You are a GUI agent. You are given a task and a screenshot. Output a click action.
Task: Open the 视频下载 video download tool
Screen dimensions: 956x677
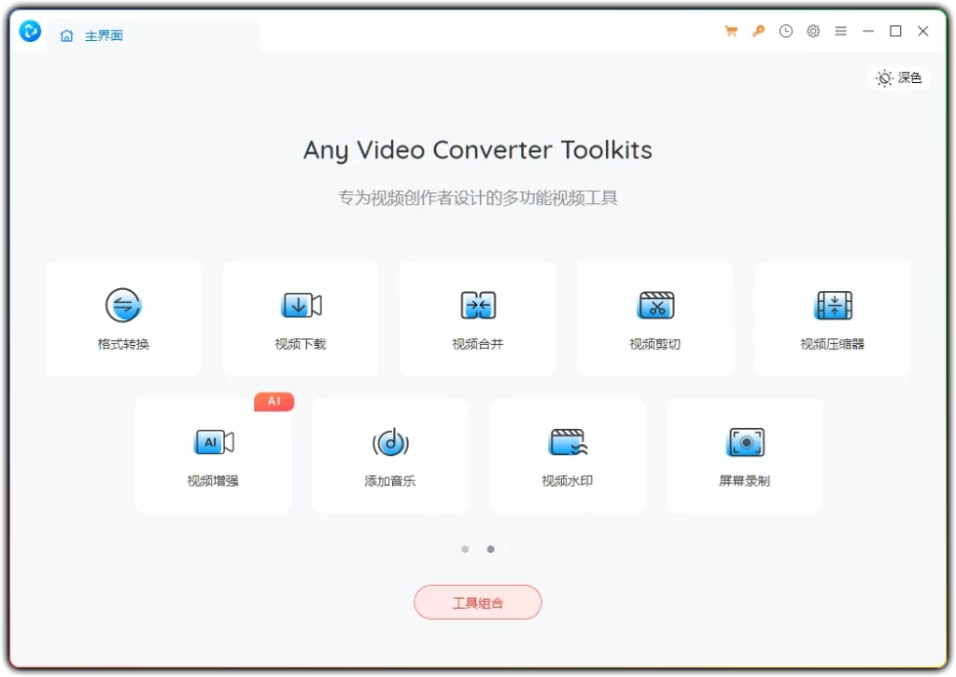301,318
